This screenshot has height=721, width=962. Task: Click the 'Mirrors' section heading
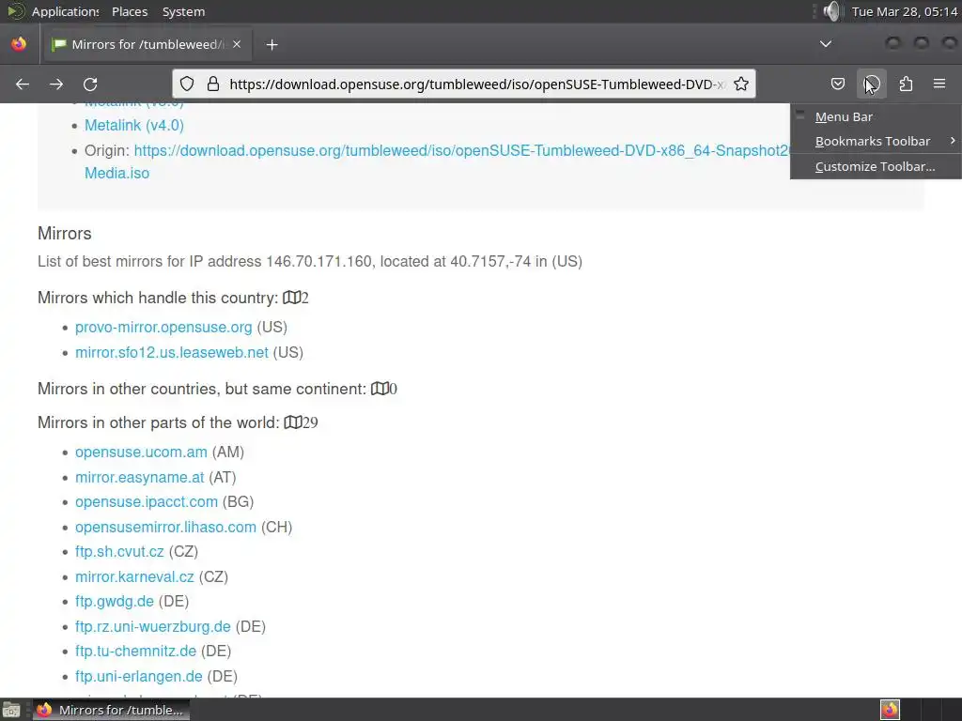click(x=65, y=234)
